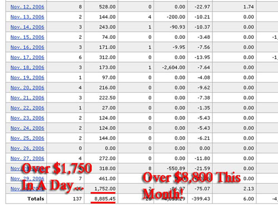Open the Nov. 12, 2006 date link

27,7
